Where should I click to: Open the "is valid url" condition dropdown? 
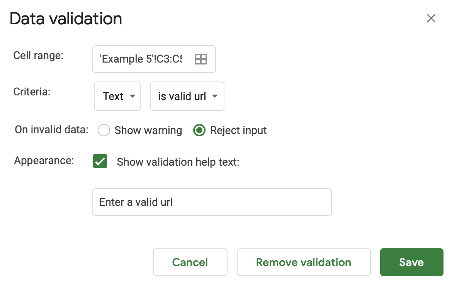pos(187,96)
